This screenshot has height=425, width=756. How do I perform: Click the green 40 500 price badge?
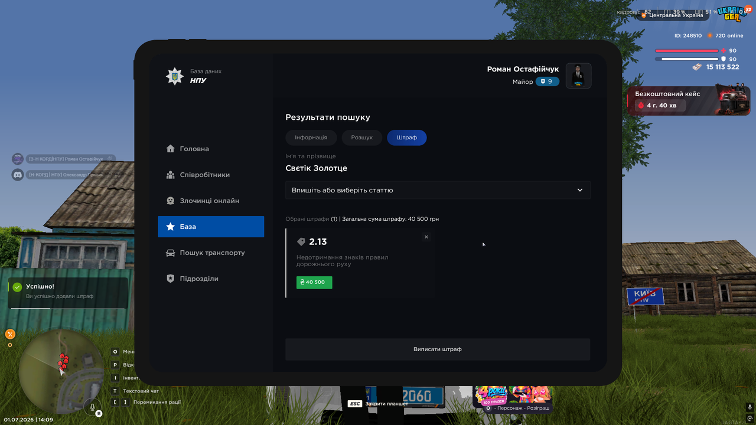314,282
